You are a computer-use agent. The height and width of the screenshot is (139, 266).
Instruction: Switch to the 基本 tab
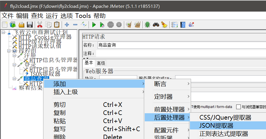[89, 63]
